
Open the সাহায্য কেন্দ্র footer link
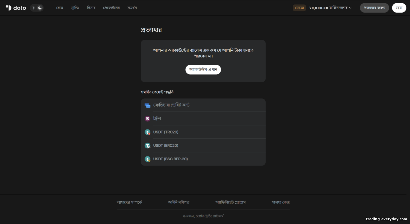[x=281, y=202]
